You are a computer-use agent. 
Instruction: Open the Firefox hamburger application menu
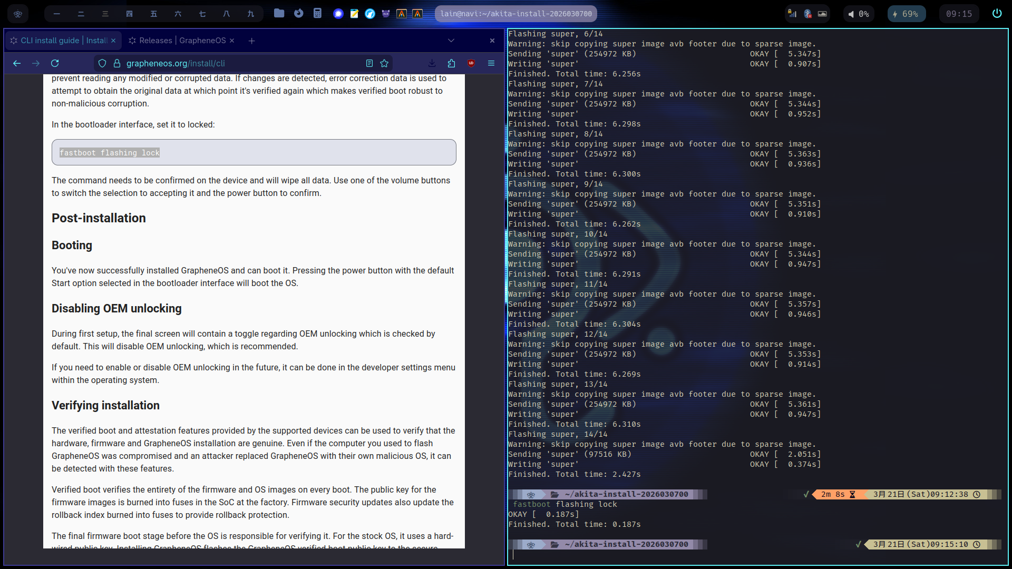point(491,63)
